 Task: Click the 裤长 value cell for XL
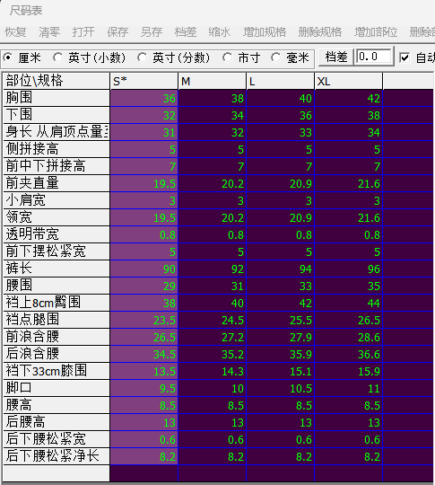click(349, 269)
